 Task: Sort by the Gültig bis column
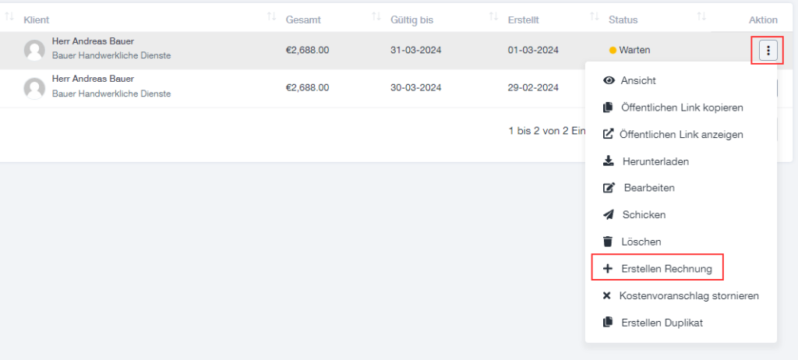point(411,19)
